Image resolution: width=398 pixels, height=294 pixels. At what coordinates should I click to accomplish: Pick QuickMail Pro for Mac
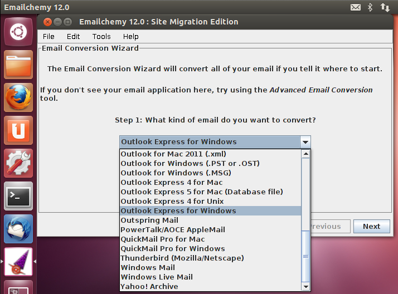(x=210, y=239)
